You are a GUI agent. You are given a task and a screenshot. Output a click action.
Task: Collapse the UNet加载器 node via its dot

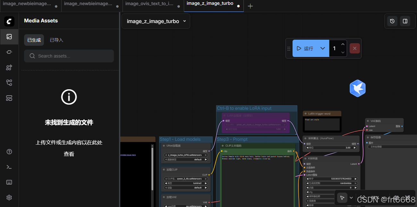point(164,146)
